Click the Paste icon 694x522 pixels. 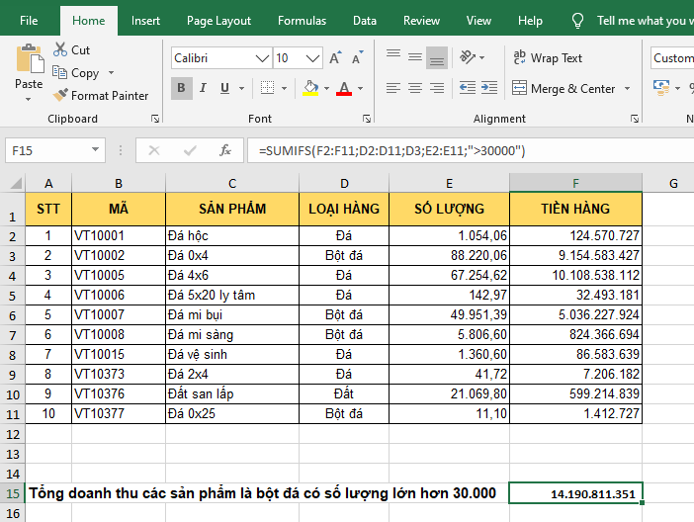pyautogui.click(x=29, y=59)
